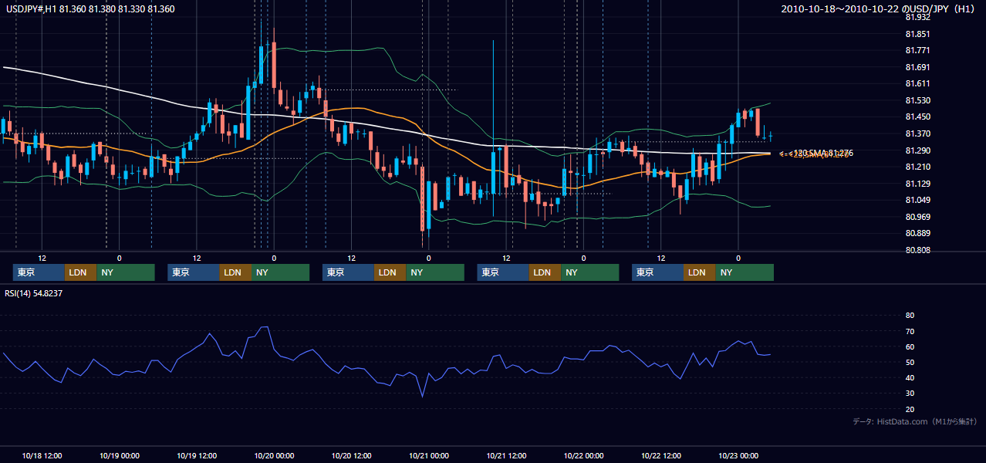The width and height of the screenshot is (986, 463).
Task: Select the rightmost 東京 session block
Action: 657,272
